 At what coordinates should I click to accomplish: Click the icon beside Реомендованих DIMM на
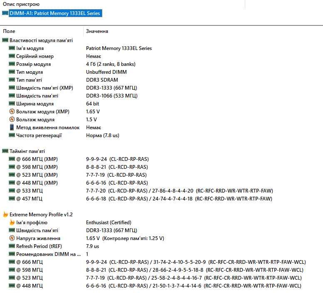[12, 254]
